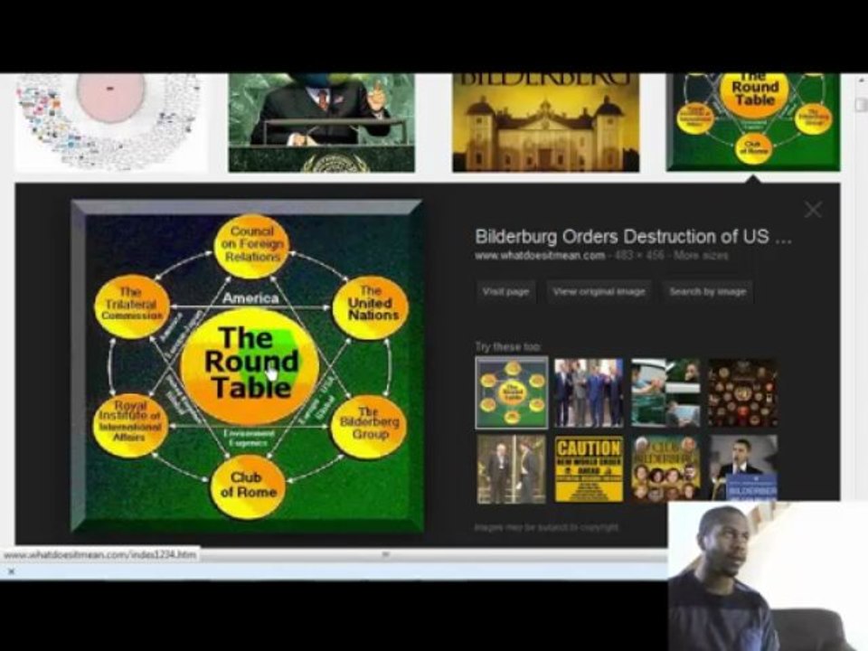Screen dimensions: 868x651
Task: Select the yellow CAUTION sign thumbnail
Action: [x=589, y=469]
